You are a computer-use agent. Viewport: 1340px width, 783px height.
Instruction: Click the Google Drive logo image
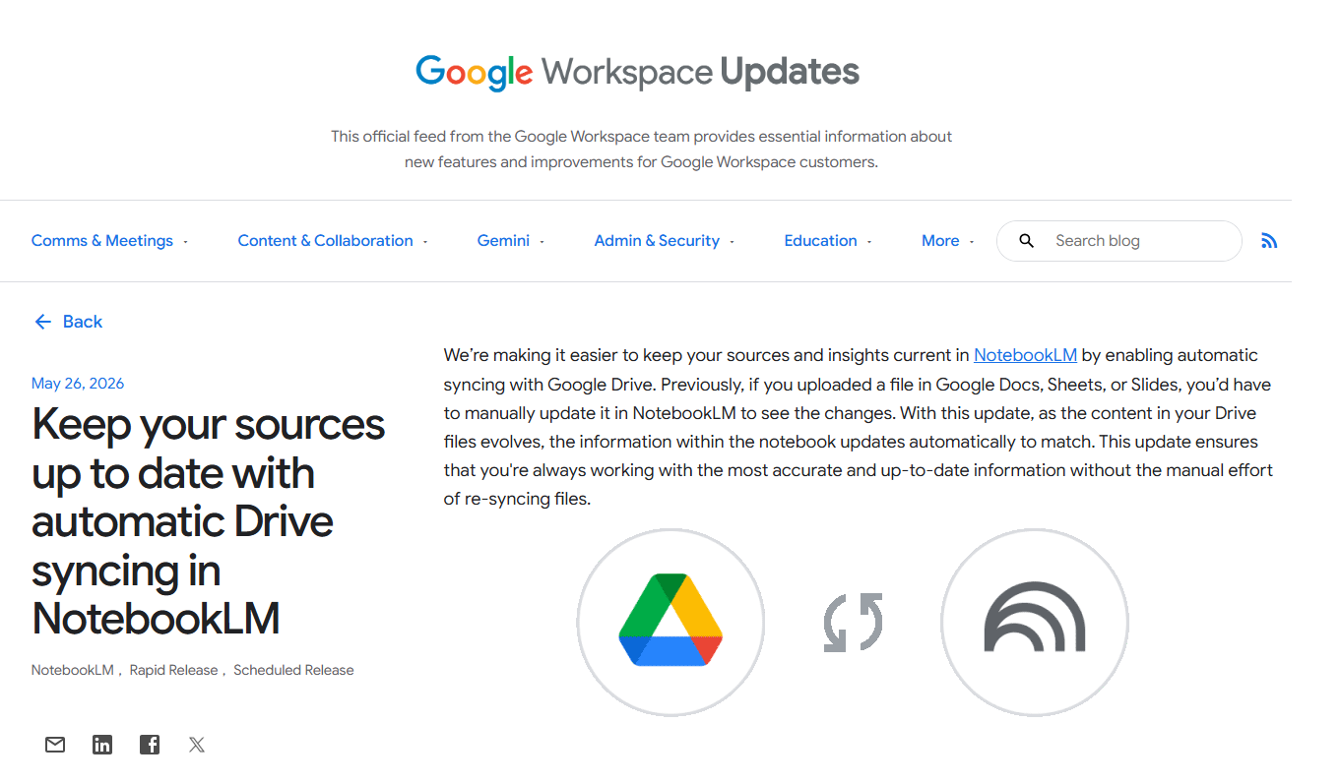tap(670, 622)
